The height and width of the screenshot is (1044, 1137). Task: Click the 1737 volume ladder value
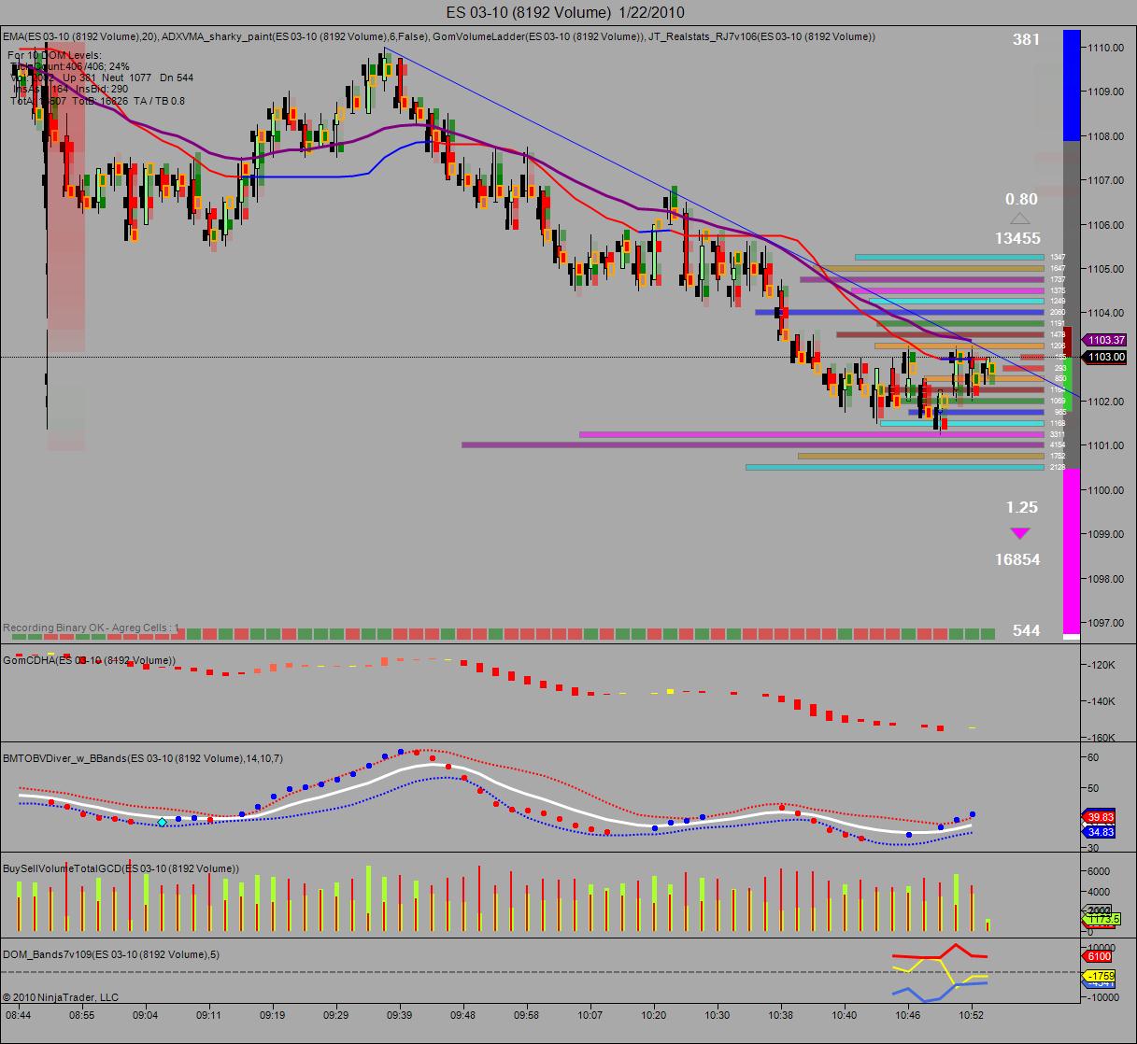(1057, 279)
